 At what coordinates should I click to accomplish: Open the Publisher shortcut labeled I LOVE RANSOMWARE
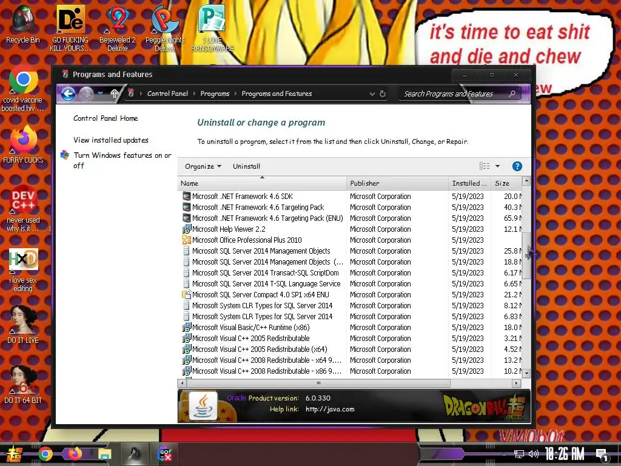[212, 28]
